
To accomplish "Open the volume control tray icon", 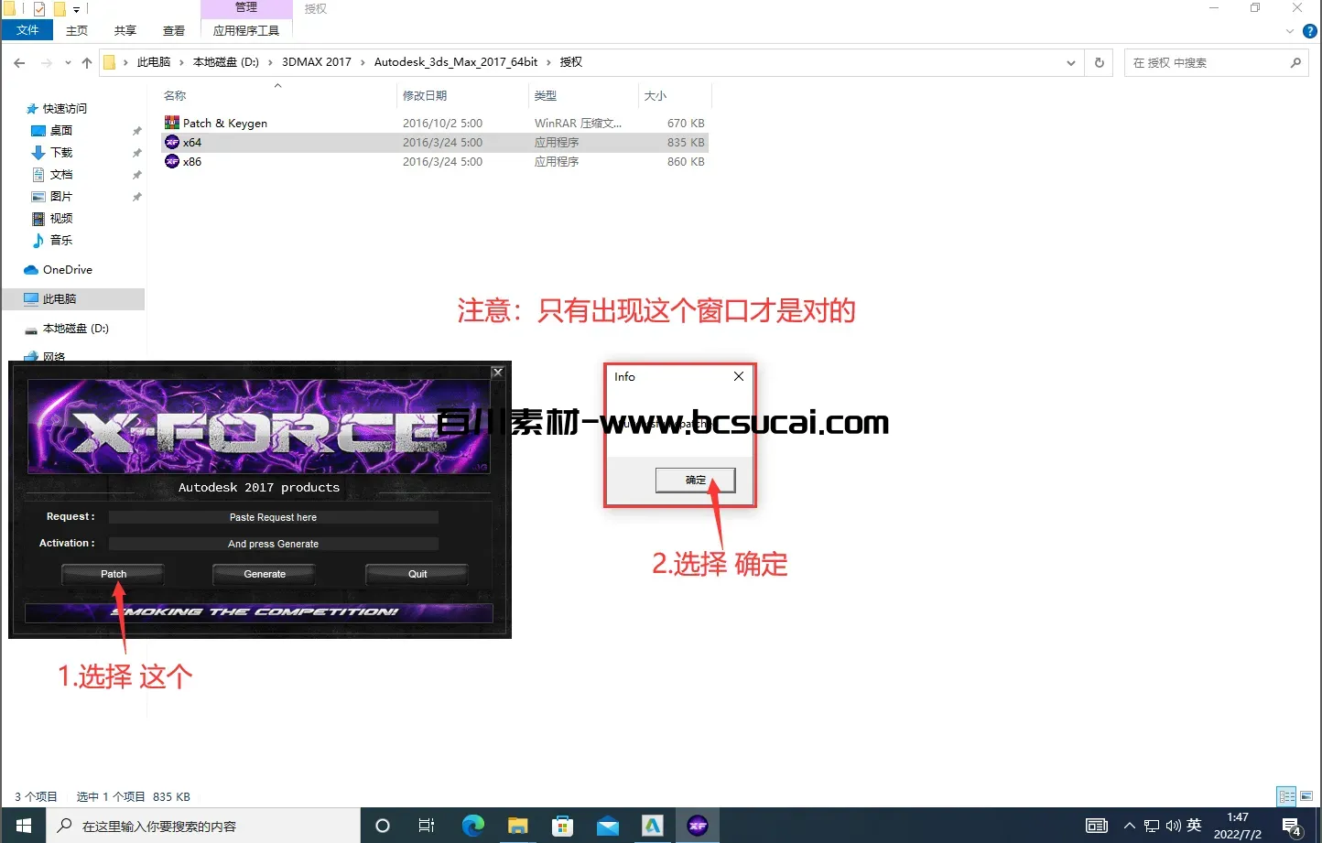I will click(x=1173, y=826).
